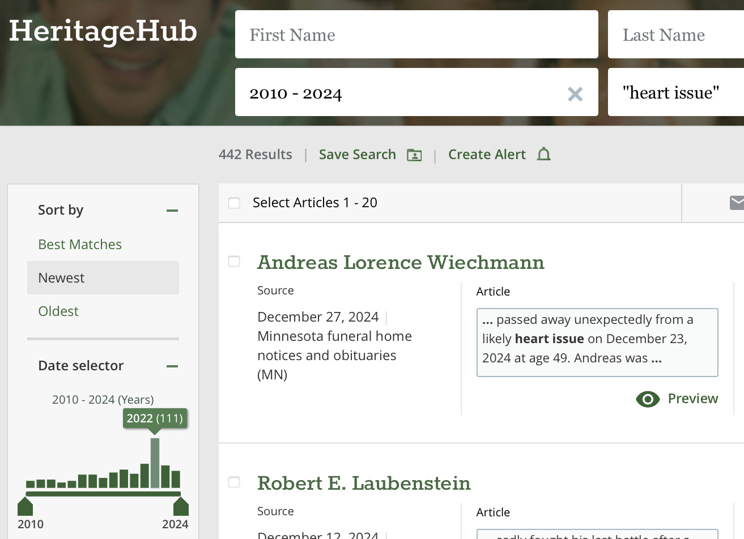The height and width of the screenshot is (539, 744).
Task: Open Preview for Andreas Wiechmann article
Action: 692,399
